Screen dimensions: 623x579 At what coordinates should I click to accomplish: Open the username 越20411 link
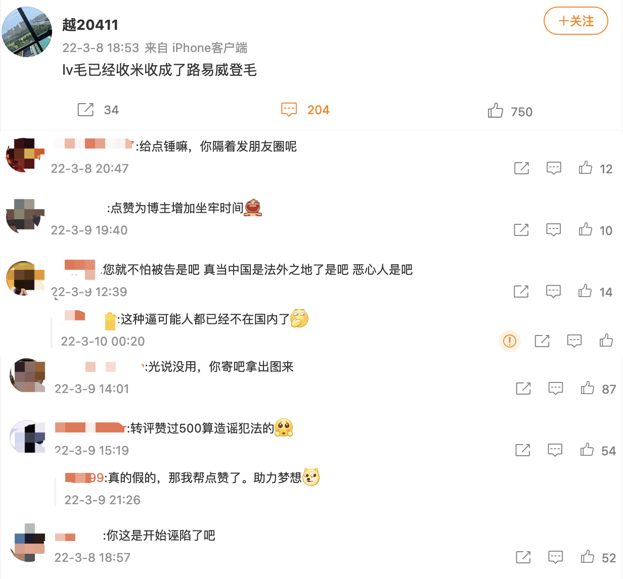91,25
